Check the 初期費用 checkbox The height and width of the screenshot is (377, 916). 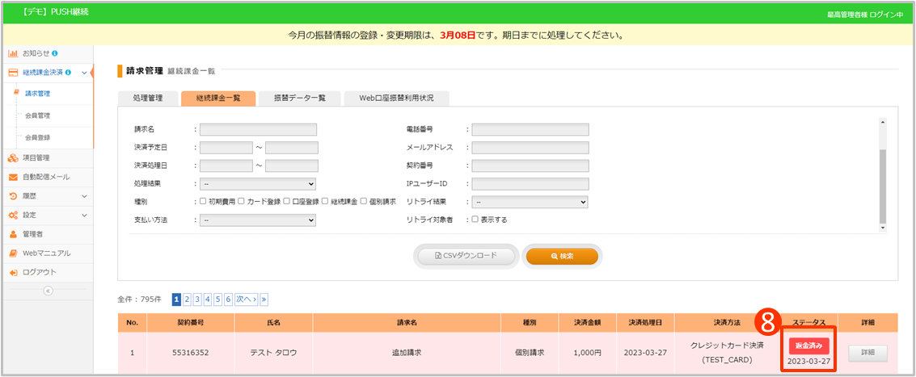pos(203,202)
